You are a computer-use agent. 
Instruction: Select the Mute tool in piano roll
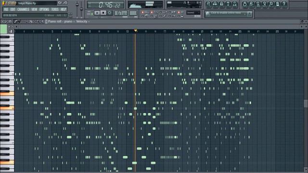tap(26, 21)
